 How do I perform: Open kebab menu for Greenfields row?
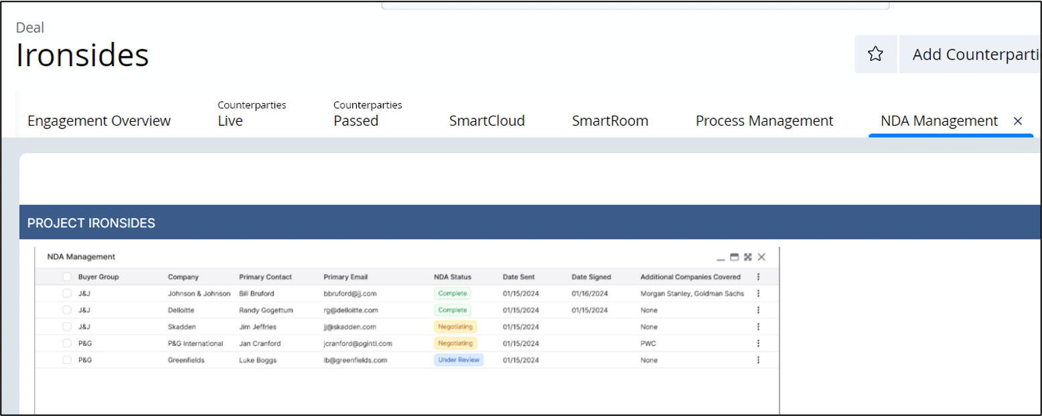pyautogui.click(x=758, y=360)
